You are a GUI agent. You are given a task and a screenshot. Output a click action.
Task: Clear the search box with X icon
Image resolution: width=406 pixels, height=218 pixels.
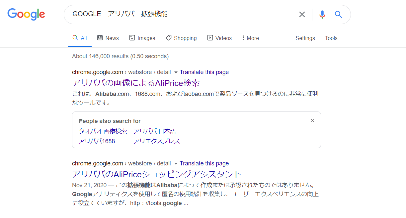pyautogui.click(x=302, y=14)
